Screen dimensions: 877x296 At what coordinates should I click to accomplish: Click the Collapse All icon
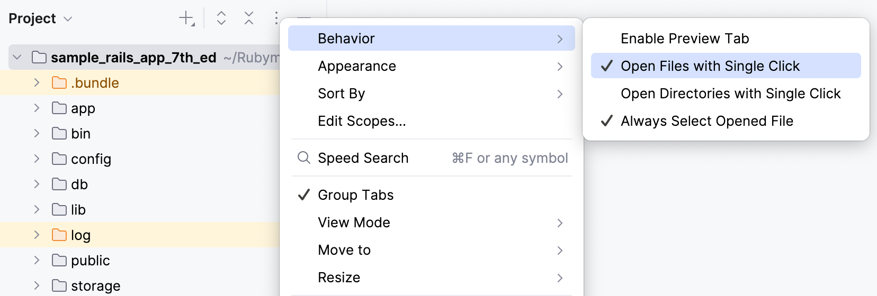point(249,18)
